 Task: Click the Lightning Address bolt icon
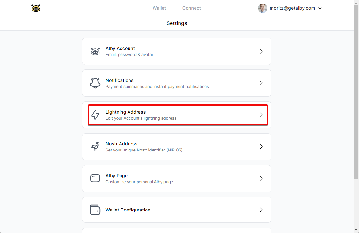(95, 115)
